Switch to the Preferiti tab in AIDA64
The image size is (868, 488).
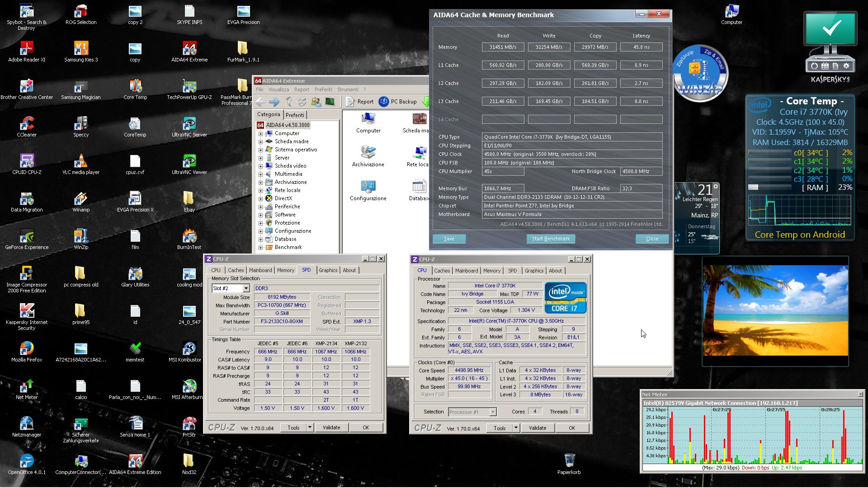[x=295, y=115]
